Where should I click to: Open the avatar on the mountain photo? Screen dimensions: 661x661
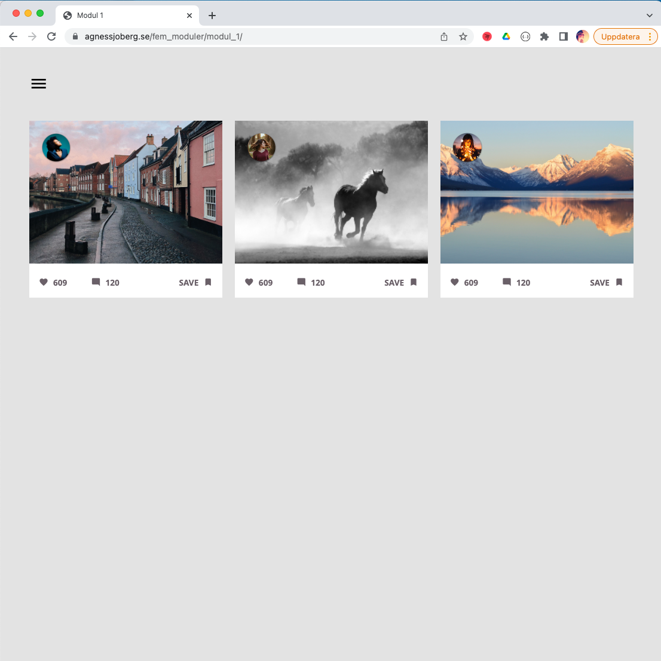(x=467, y=148)
